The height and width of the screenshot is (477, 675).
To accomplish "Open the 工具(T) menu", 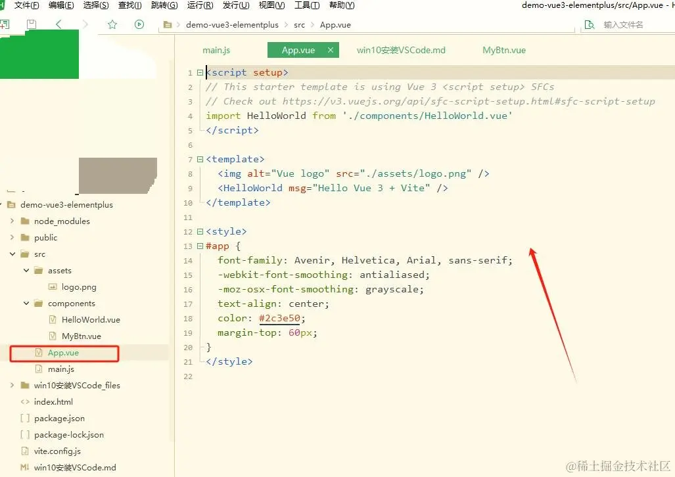I will [x=307, y=5].
